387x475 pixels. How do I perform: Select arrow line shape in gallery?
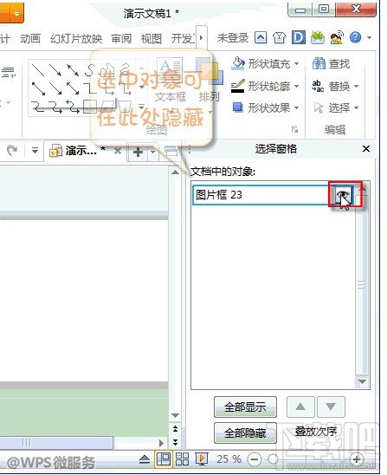tap(55, 69)
